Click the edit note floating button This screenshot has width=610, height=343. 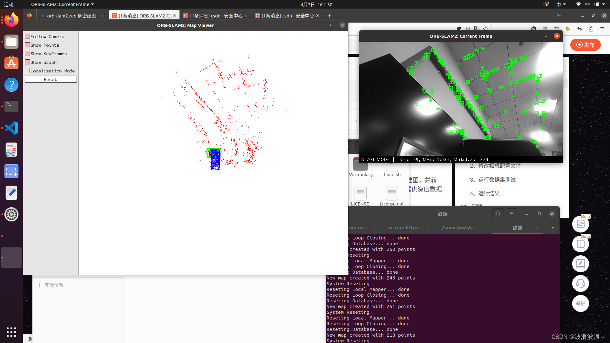(x=580, y=264)
